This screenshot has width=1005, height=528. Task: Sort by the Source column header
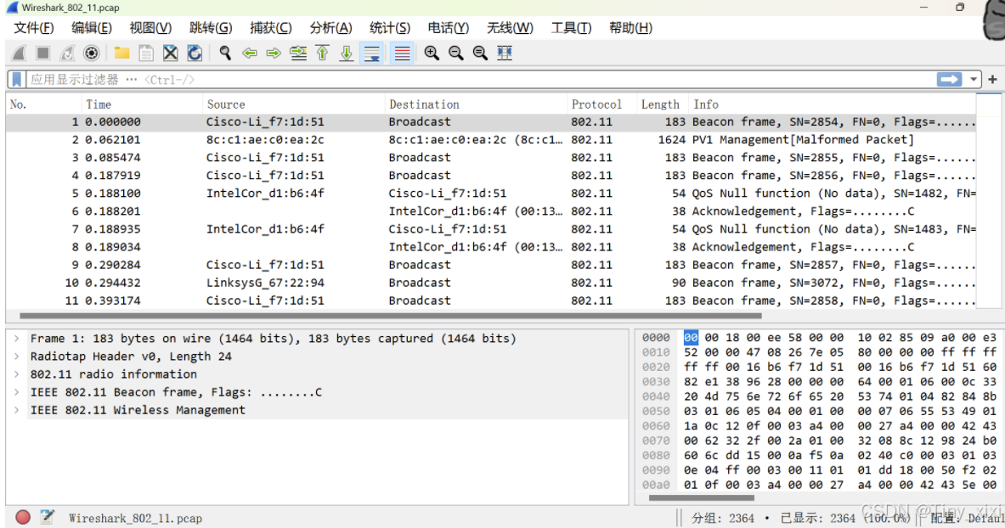pos(294,104)
